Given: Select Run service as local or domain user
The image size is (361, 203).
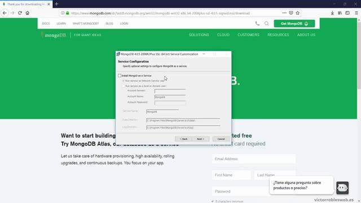Looking at the screenshot, I should (x=124, y=86).
